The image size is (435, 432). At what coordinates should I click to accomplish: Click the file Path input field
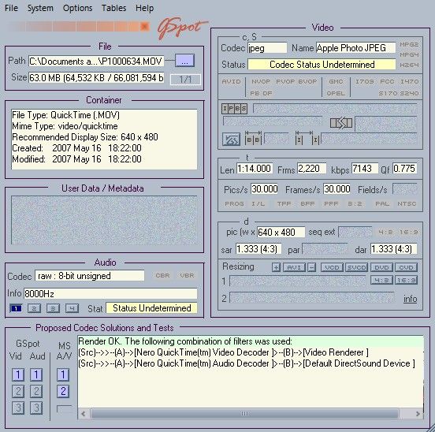[96, 61]
